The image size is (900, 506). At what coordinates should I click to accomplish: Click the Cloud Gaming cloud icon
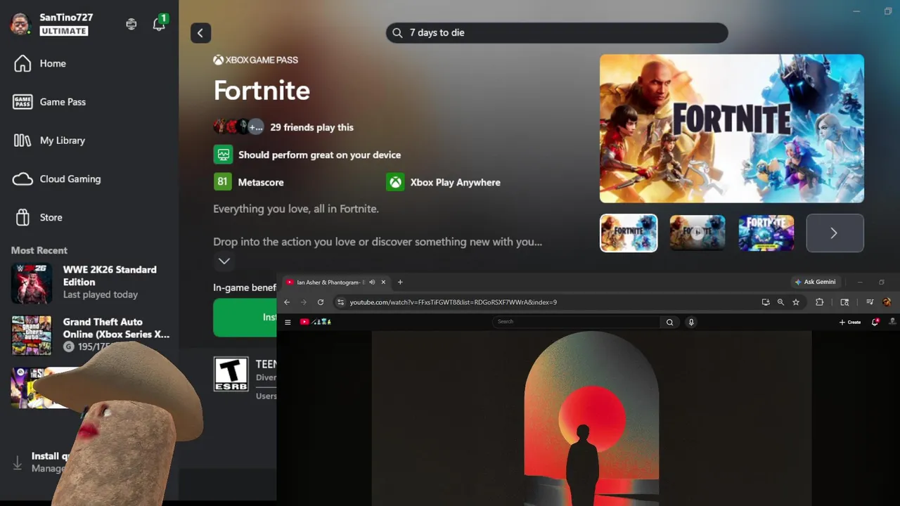click(22, 179)
